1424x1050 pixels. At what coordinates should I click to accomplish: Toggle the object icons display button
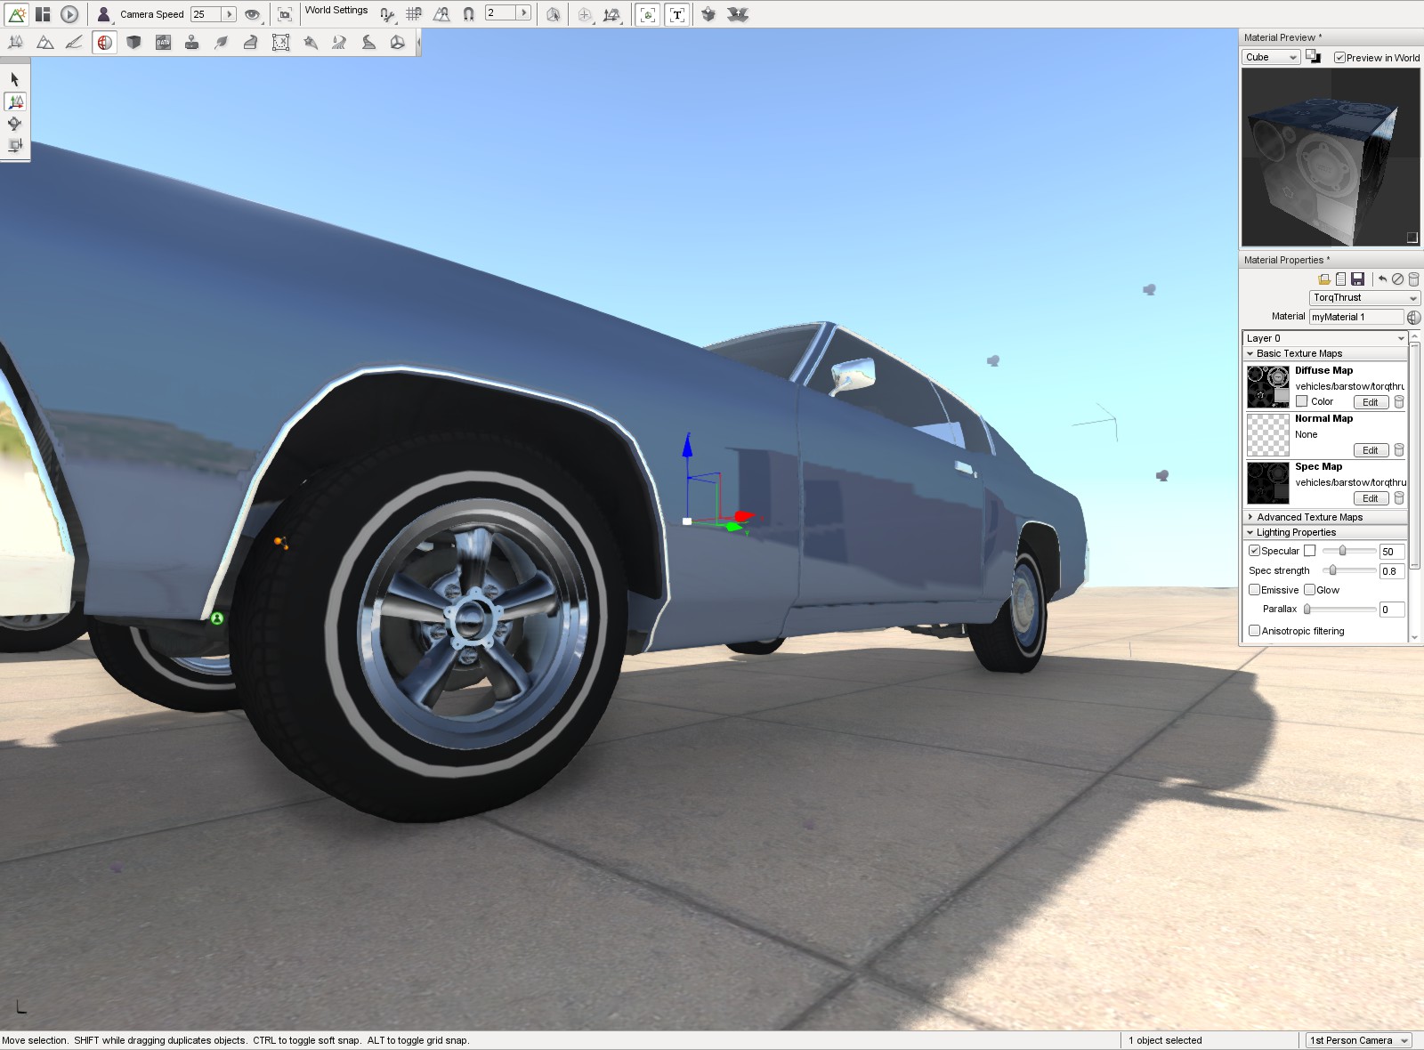click(x=649, y=14)
